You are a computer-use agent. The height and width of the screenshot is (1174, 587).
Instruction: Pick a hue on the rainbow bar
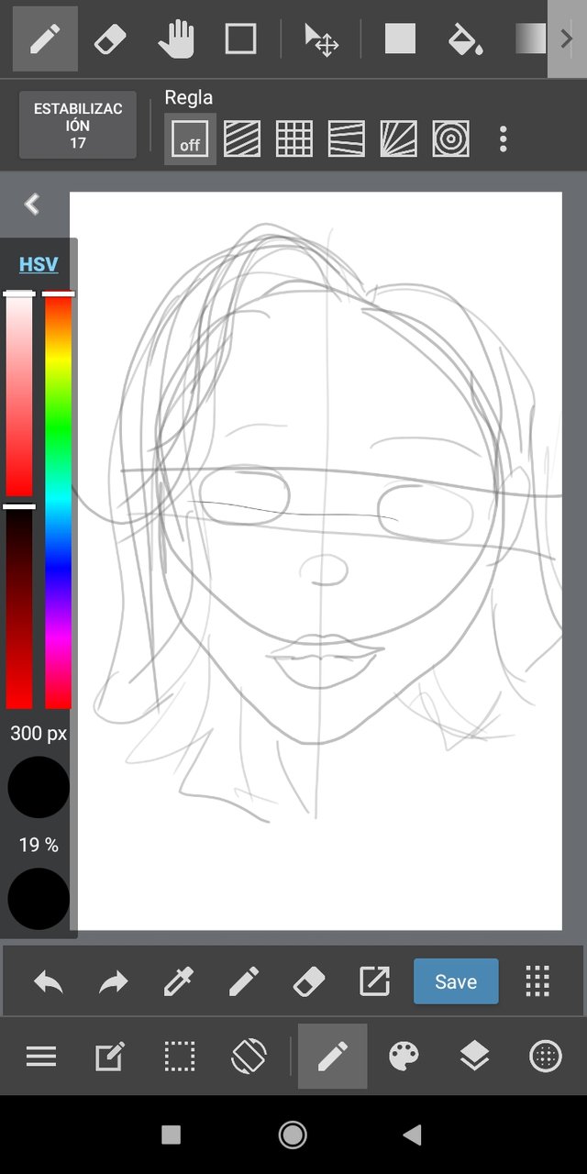[x=58, y=501]
